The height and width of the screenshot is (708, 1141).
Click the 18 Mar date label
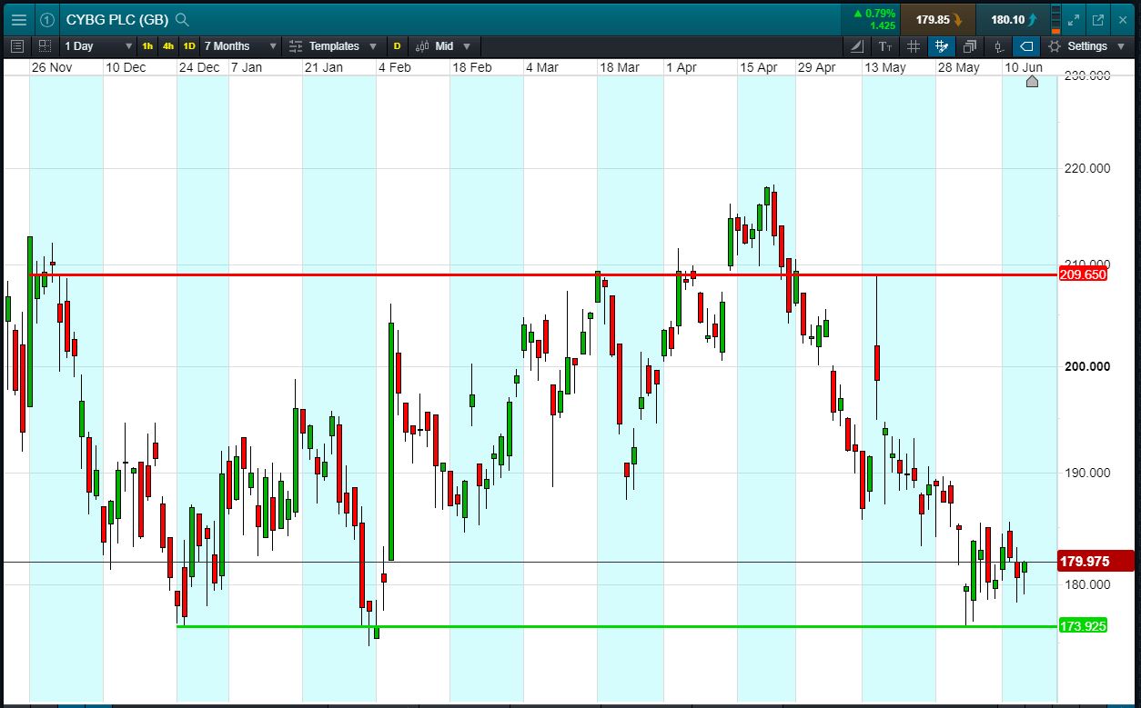619,67
